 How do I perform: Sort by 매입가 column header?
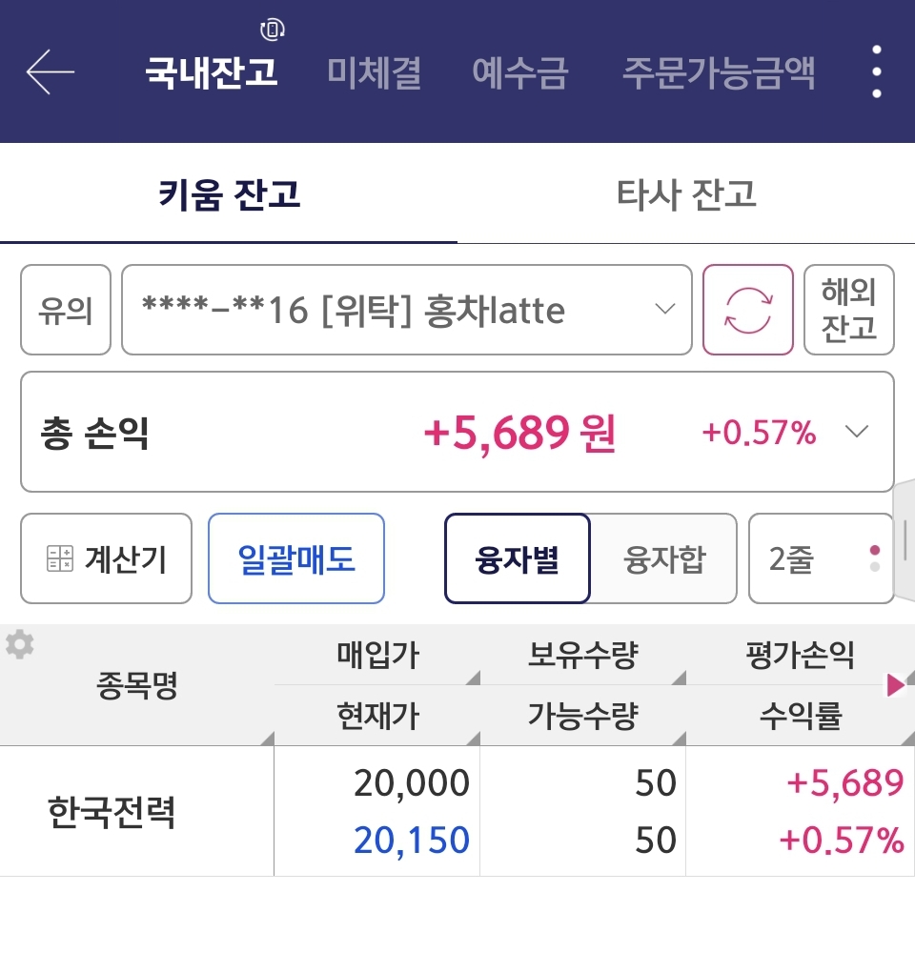tap(377, 656)
